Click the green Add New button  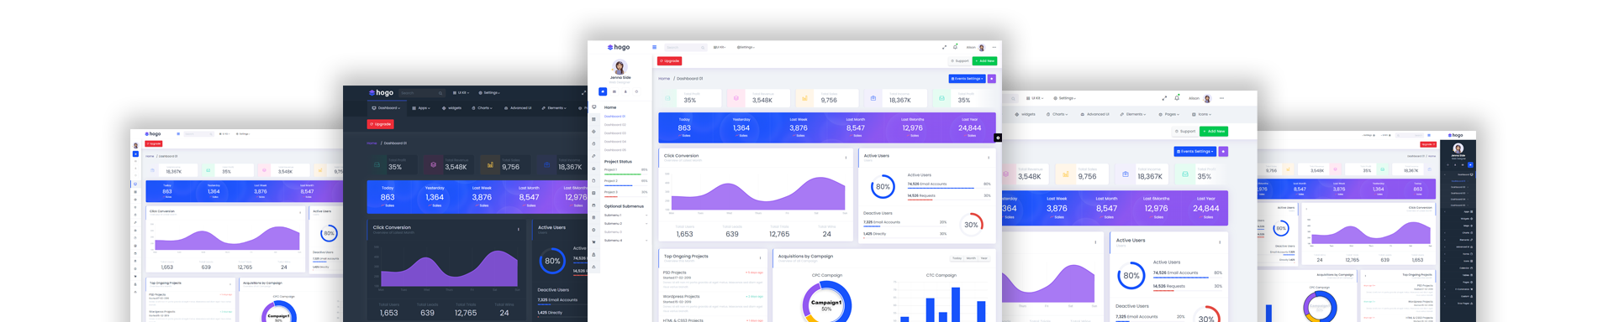click(x=984, y=61)
